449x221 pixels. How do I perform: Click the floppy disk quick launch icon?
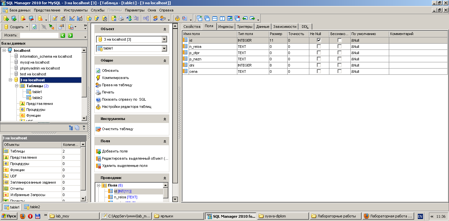(38, 216)
